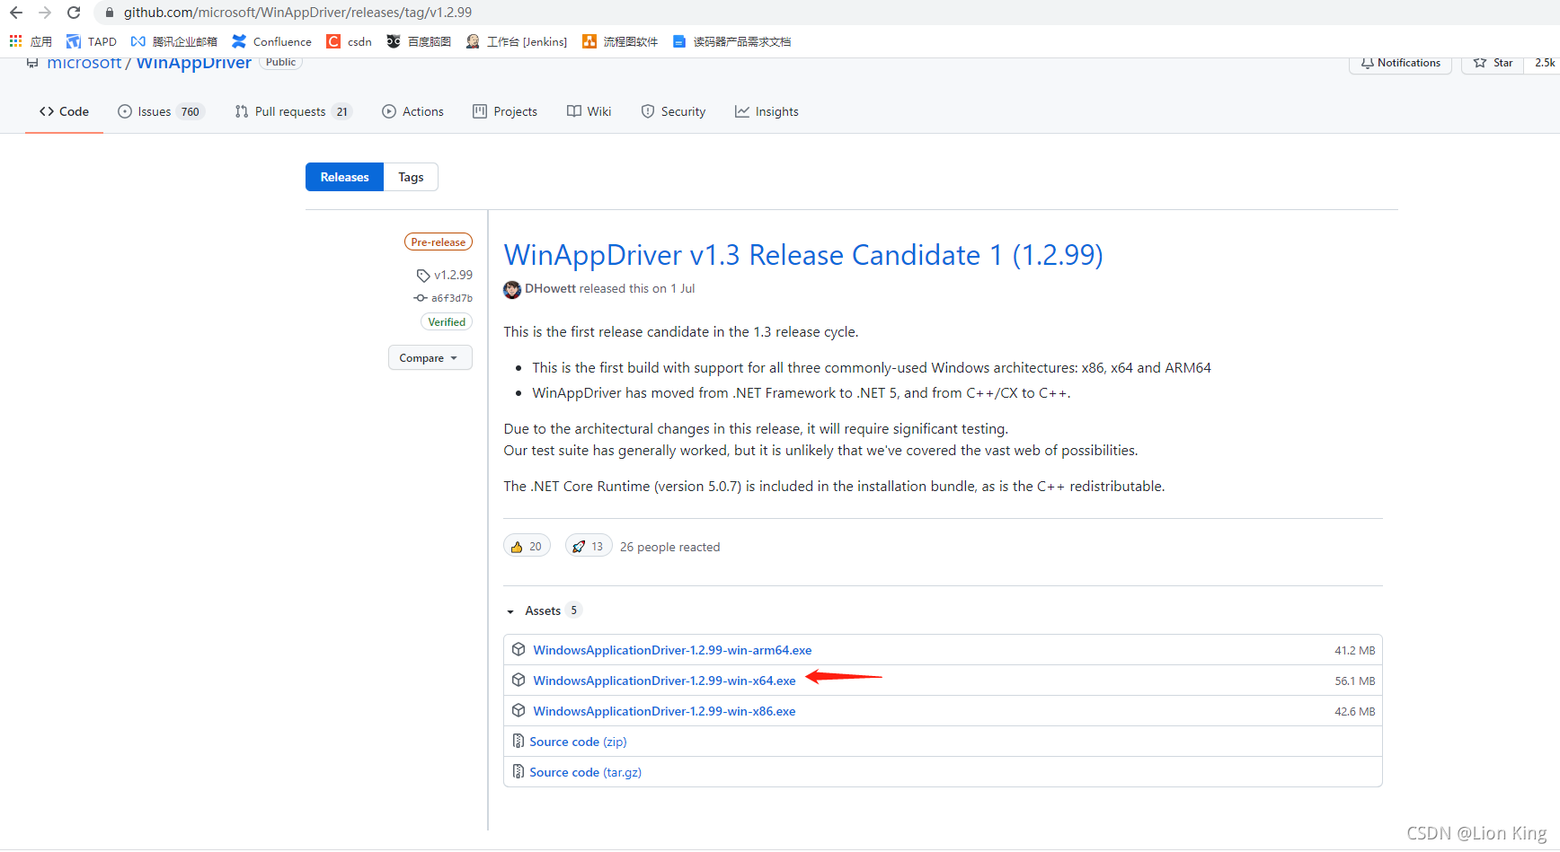Screen dimensions: 1560x852
Task: Open the WinAppDriver v1.3 Release Candidate title
Action: (x=803, y=255)
